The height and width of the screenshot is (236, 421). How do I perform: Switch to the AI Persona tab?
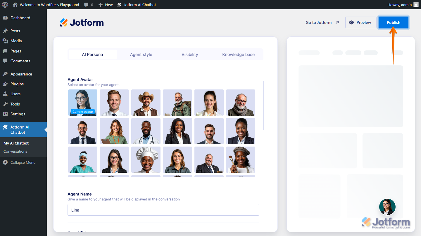[x=92, y=54]
